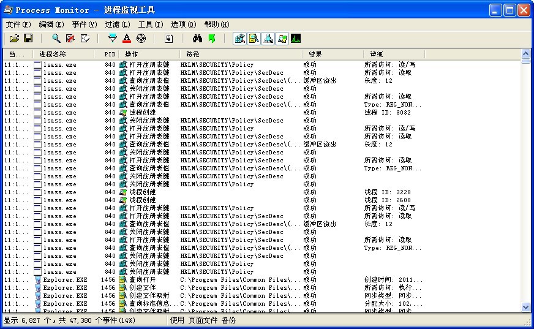Click the Save floppy disk icon
This screenshot has height=329, width=534.
click(x=28, y=39)
